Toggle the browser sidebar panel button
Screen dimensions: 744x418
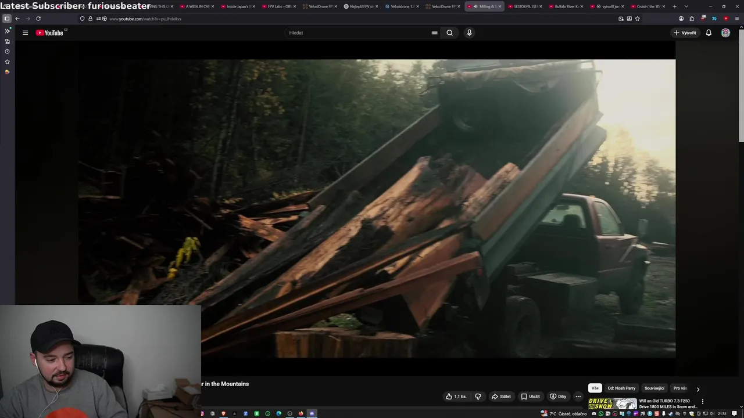point(7,19)
